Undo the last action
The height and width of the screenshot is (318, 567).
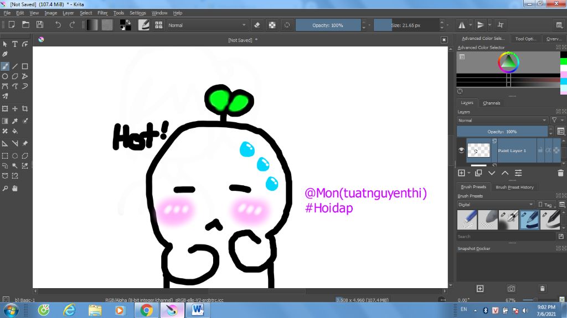(58, 24)
